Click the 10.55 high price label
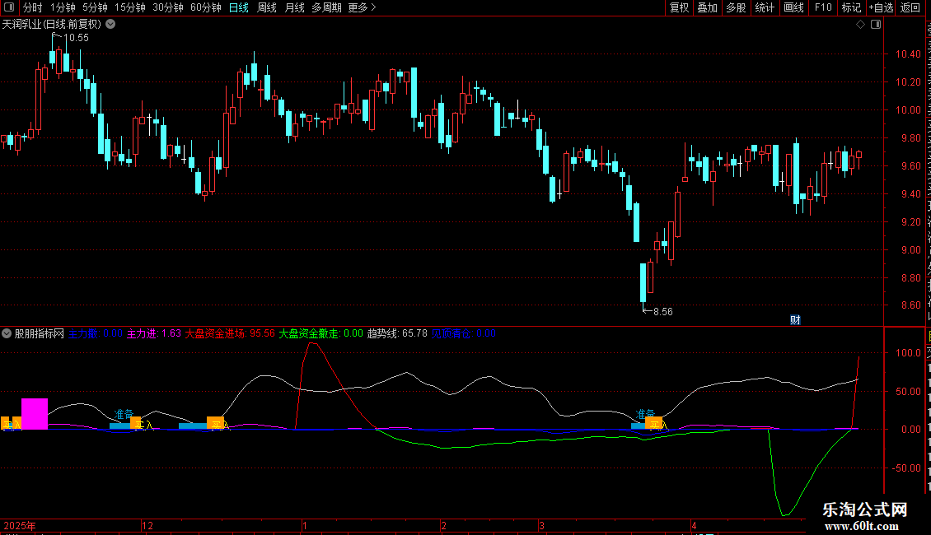This screenshot has height=535, width=931. point(76,38)
